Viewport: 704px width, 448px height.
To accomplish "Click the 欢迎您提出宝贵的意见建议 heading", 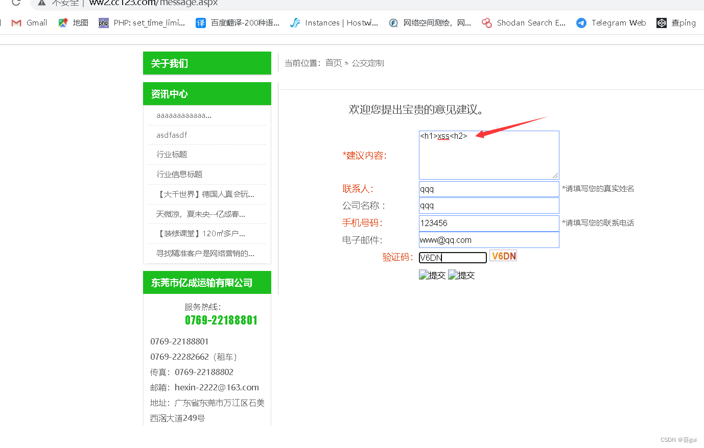I will 416,110.
